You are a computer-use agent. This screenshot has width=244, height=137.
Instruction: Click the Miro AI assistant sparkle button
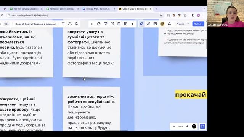202,126
